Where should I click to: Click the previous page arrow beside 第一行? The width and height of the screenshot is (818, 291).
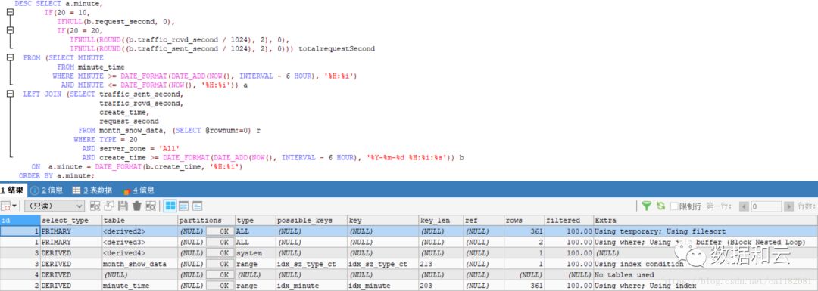point(745,206)
